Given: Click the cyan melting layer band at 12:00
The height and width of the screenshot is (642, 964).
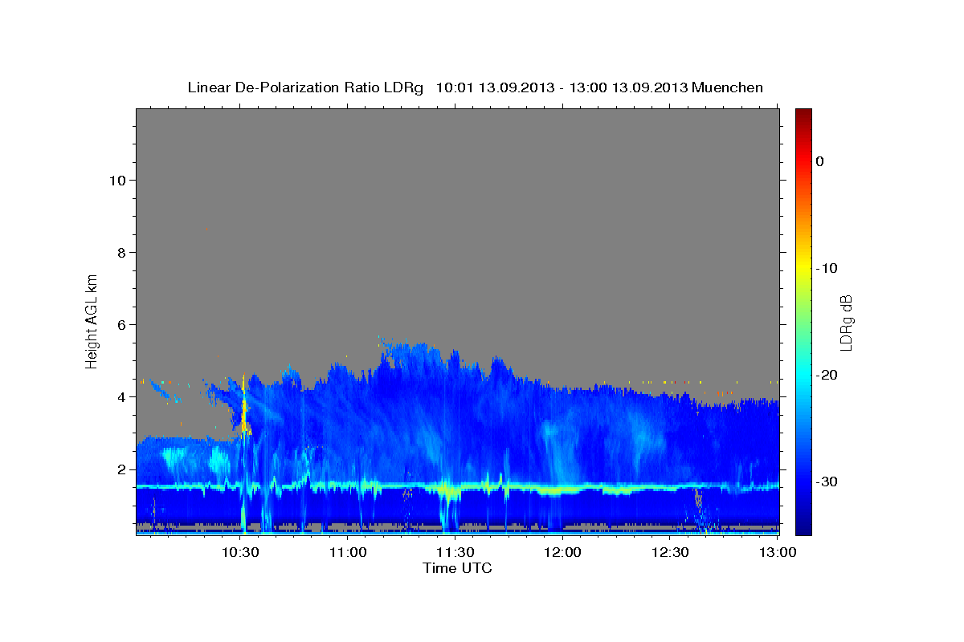Looking at the screenshot, I should 562,488.
